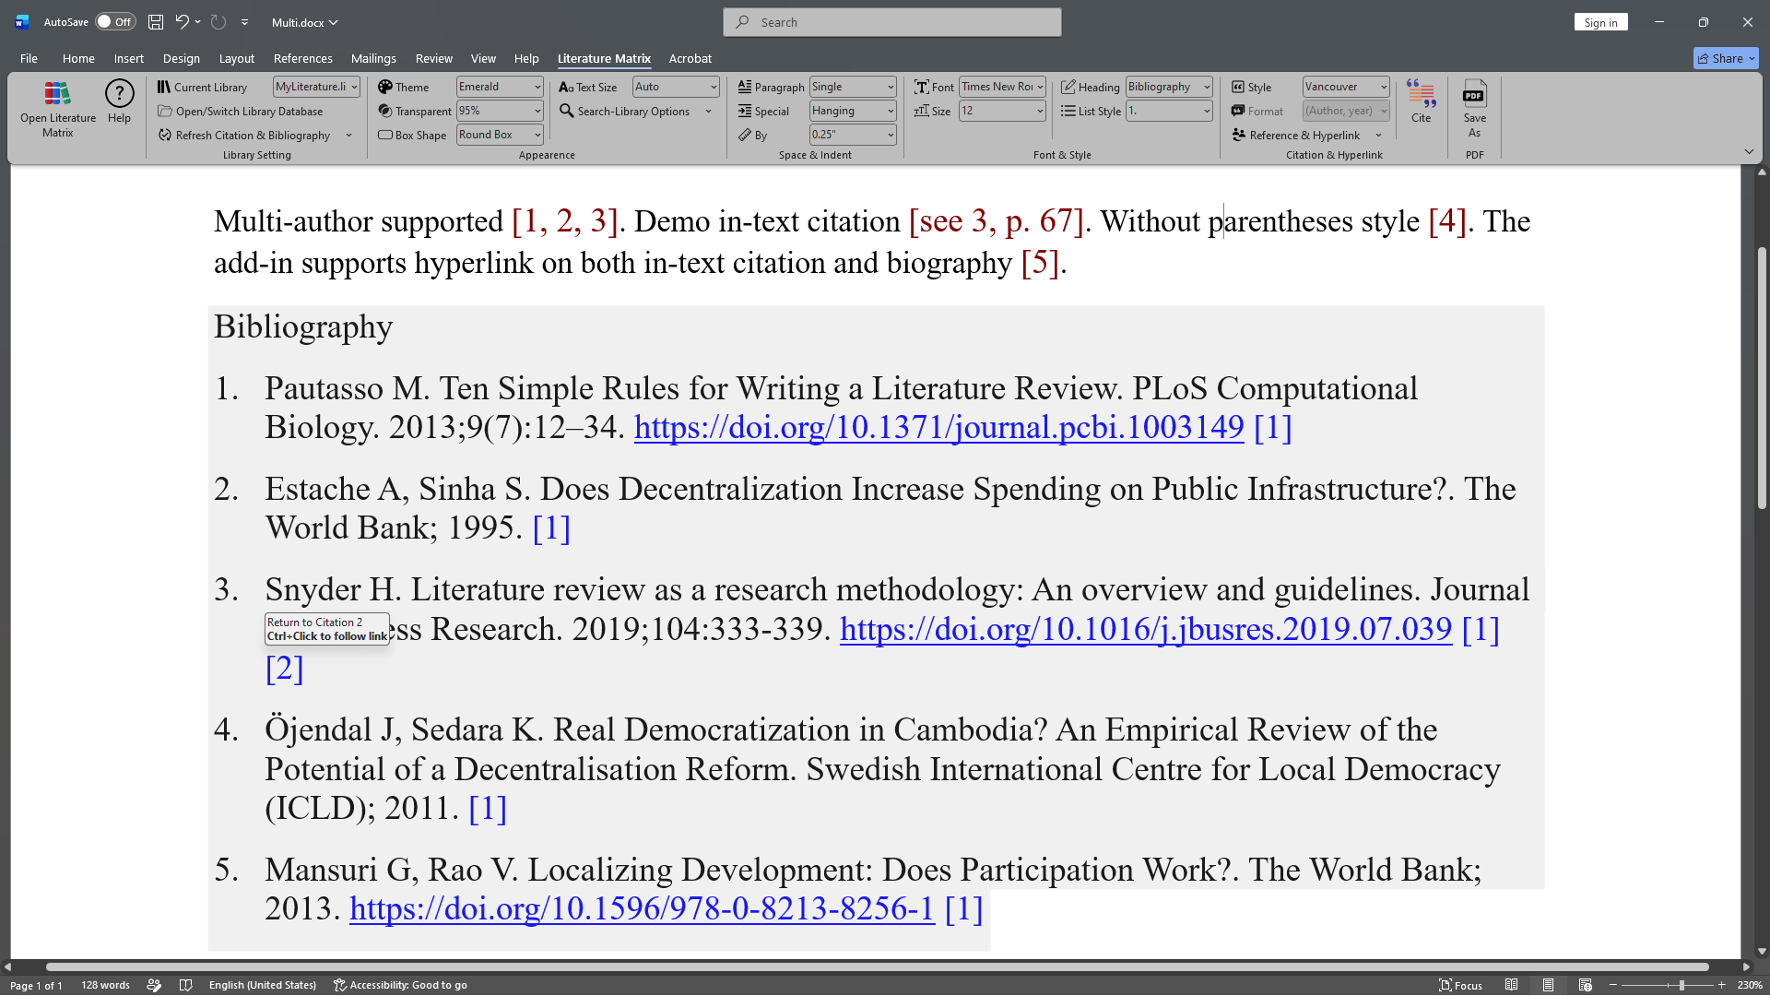Switch to Read Mode view
This screenshot has height=996, width=1770.
click(x=1512, y=985)
